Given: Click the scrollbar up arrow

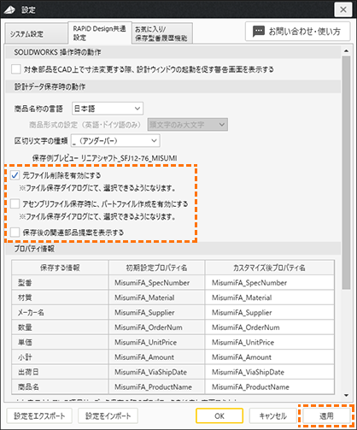Looking at the screenshot, I should [x=346, y=51].
